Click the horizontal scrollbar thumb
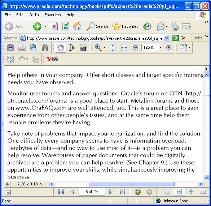This screenshot has height=206, width=211. pos(131,184)
